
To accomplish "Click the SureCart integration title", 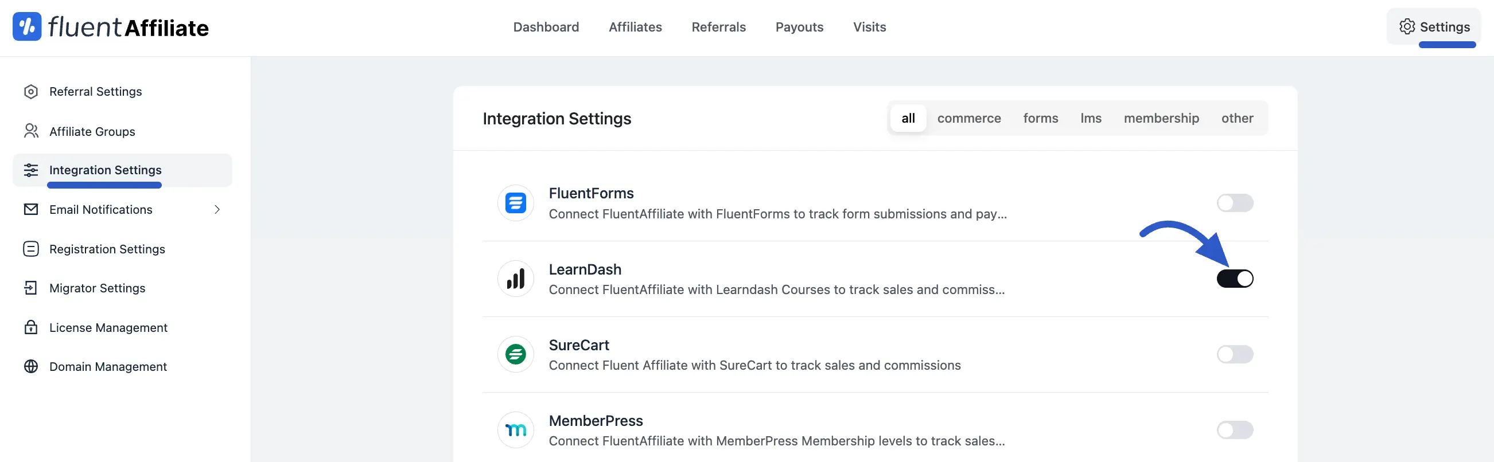I will pos(579,345).
